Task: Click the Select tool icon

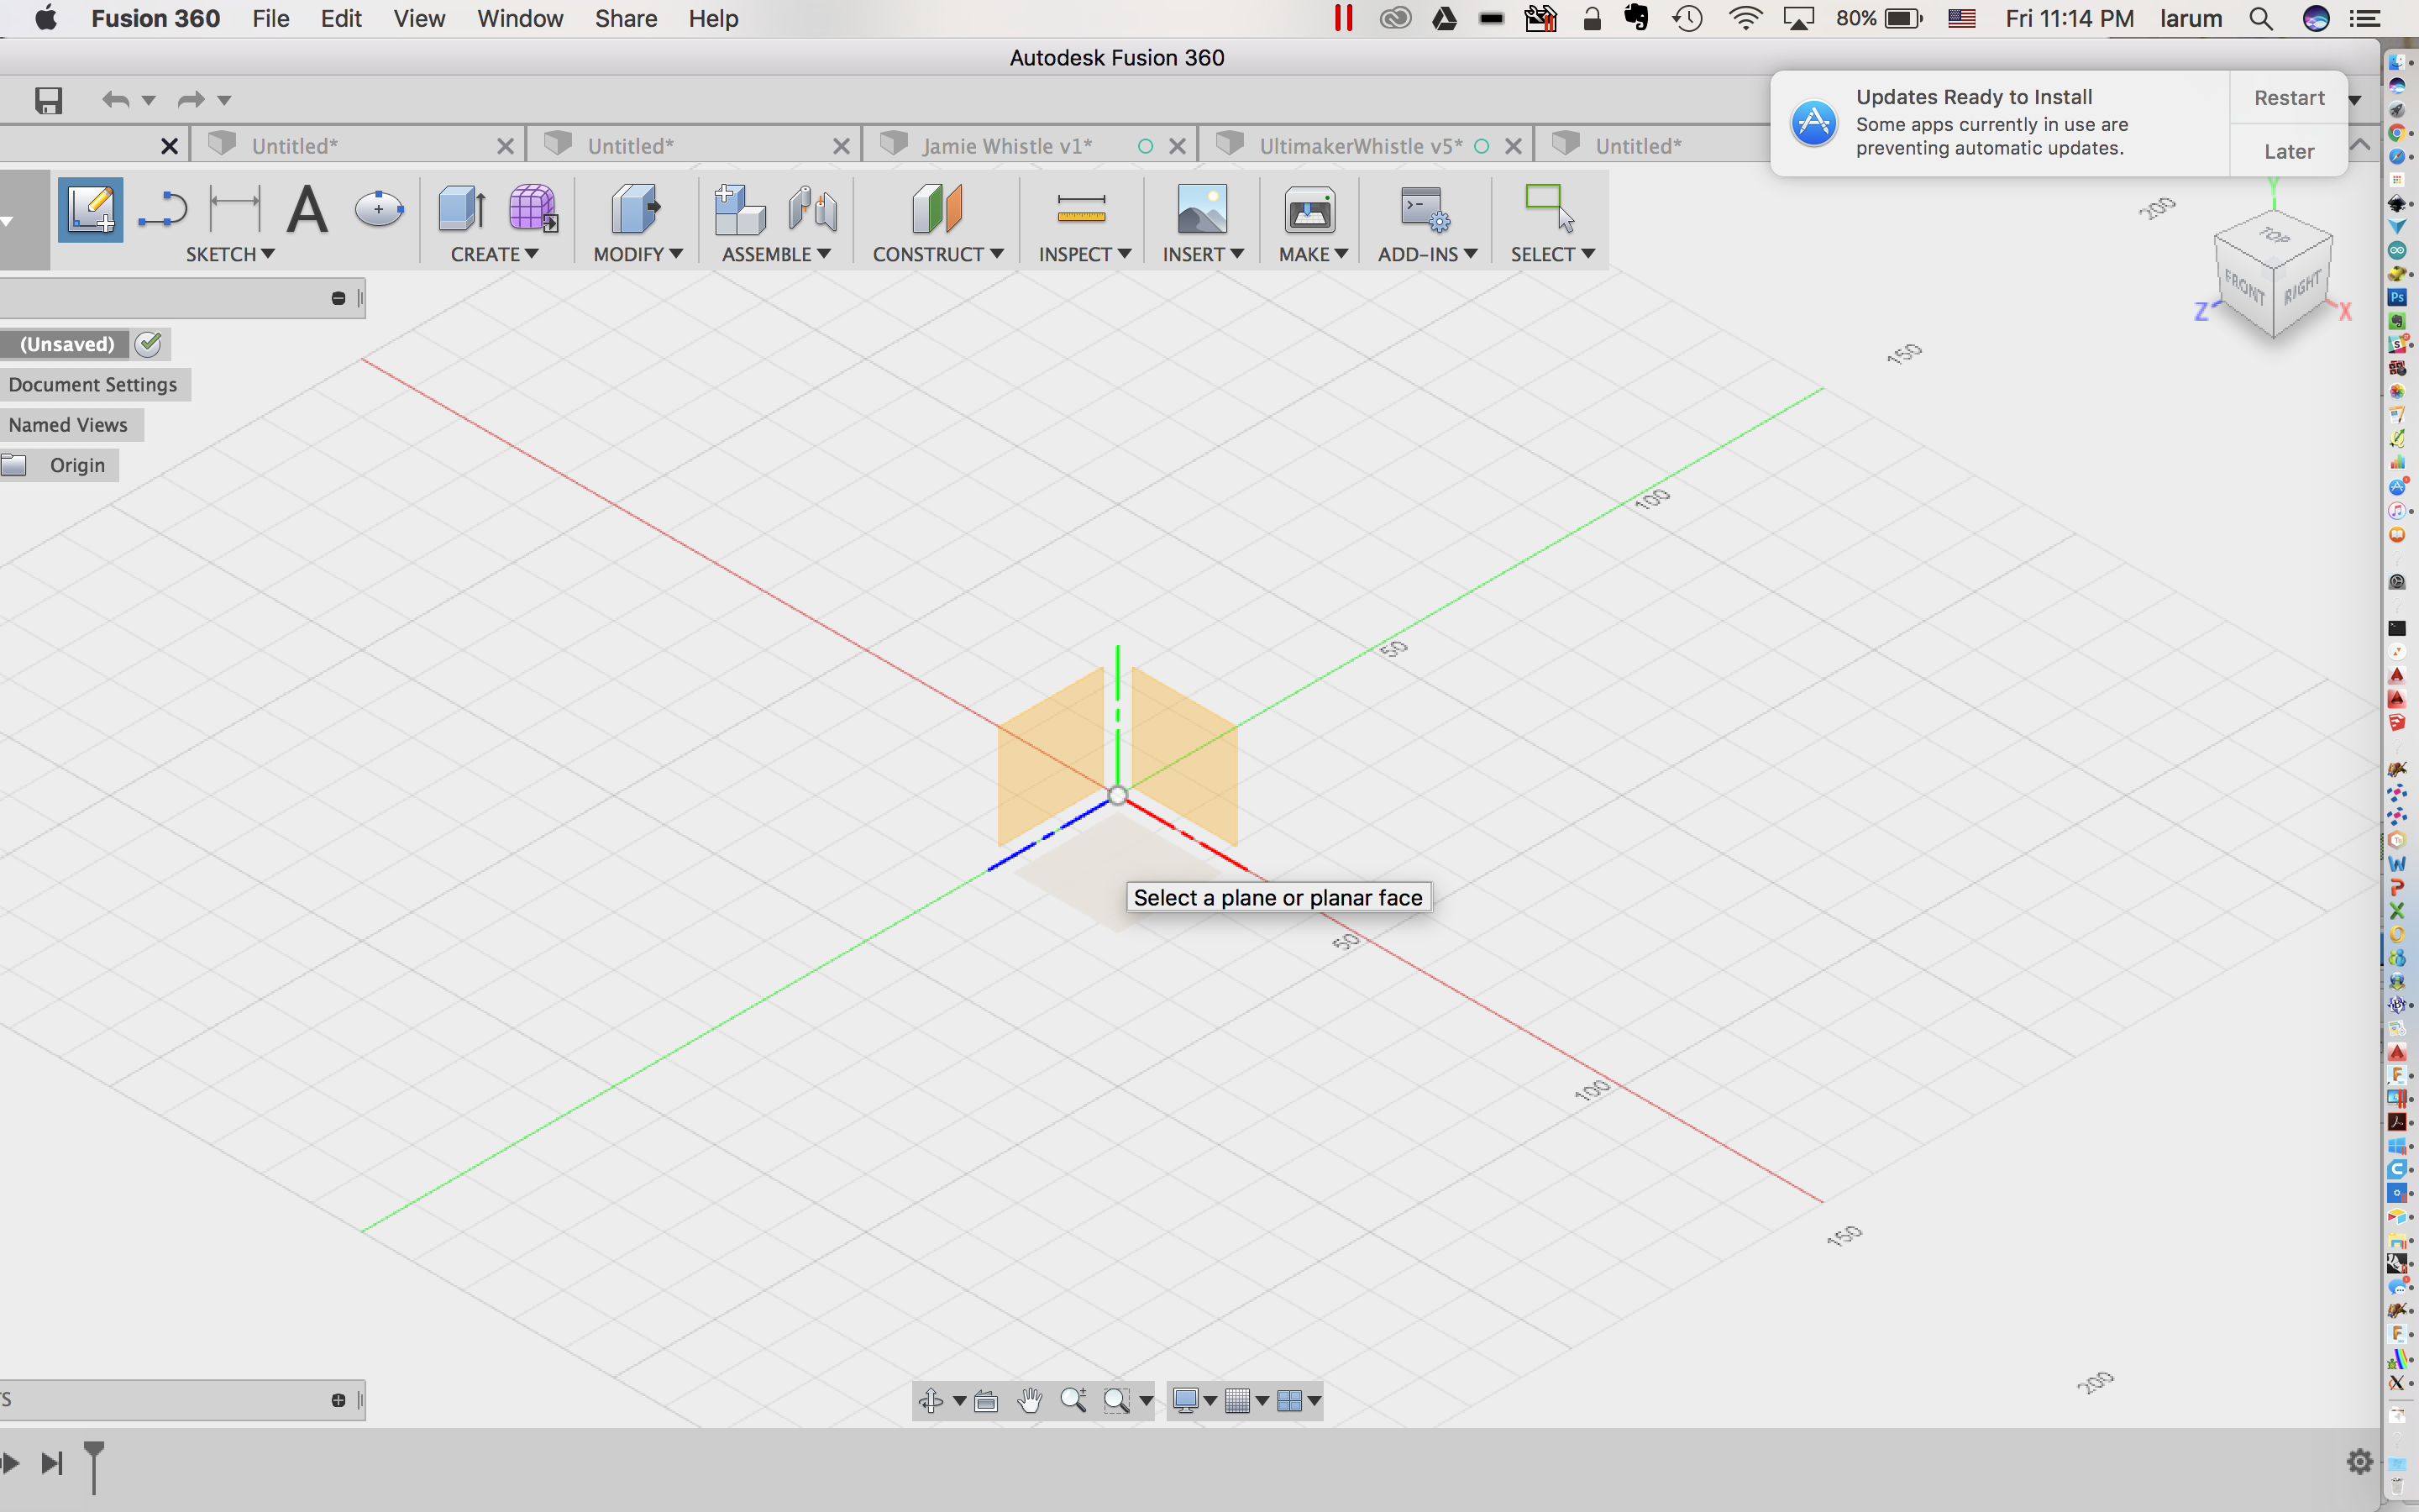Action: 1550,209
